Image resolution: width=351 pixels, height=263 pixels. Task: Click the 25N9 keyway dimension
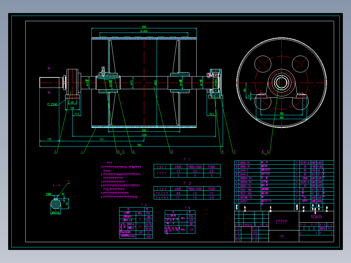49,194
